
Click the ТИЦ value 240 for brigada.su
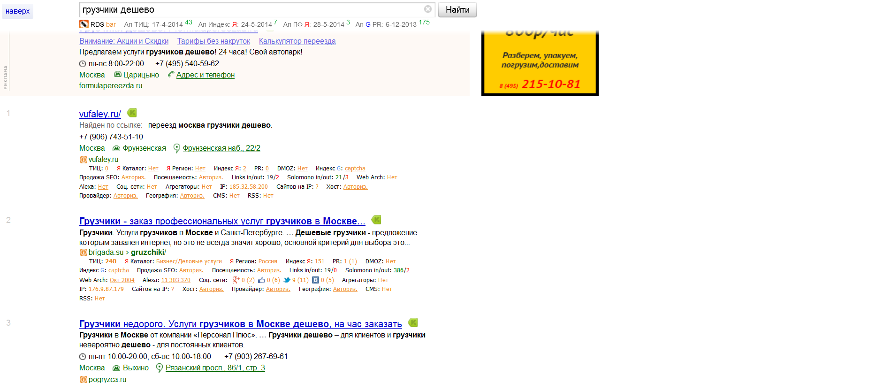click(111, 261)
